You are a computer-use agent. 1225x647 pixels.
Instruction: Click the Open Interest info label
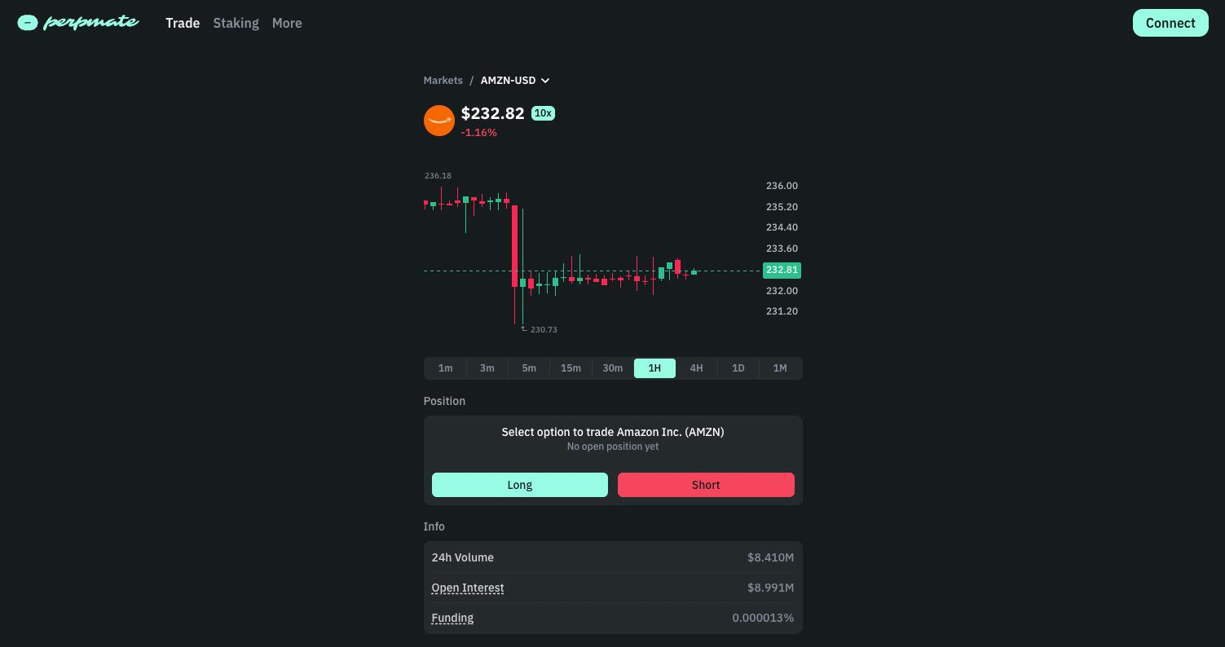coord(468,588)
